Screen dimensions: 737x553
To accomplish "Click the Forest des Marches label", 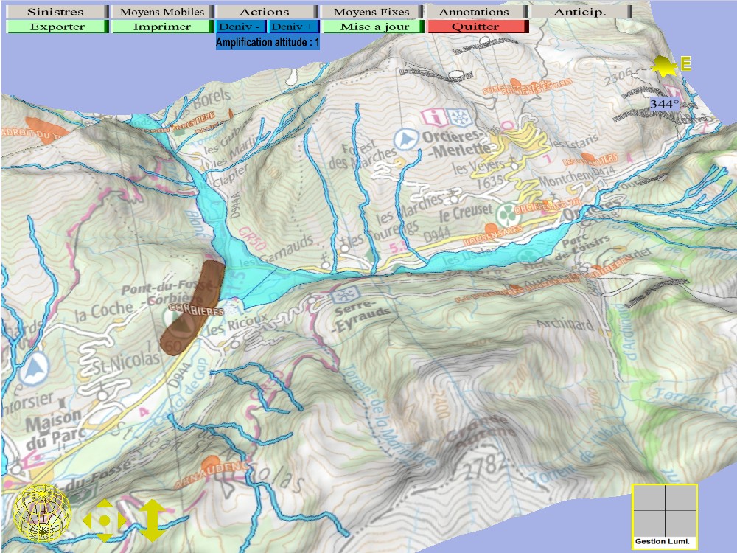I will pos(363,154).
